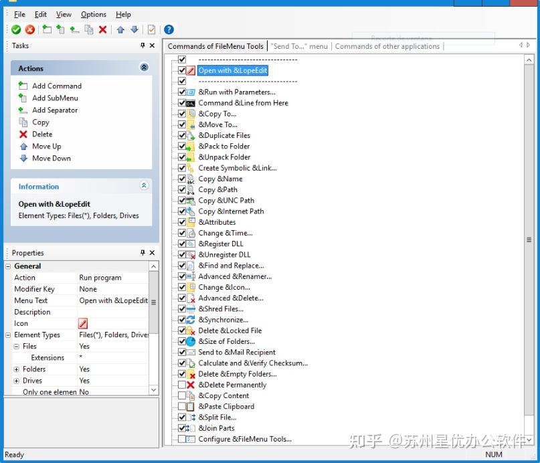
Task: Open the View menu
Action: point(64,15)
